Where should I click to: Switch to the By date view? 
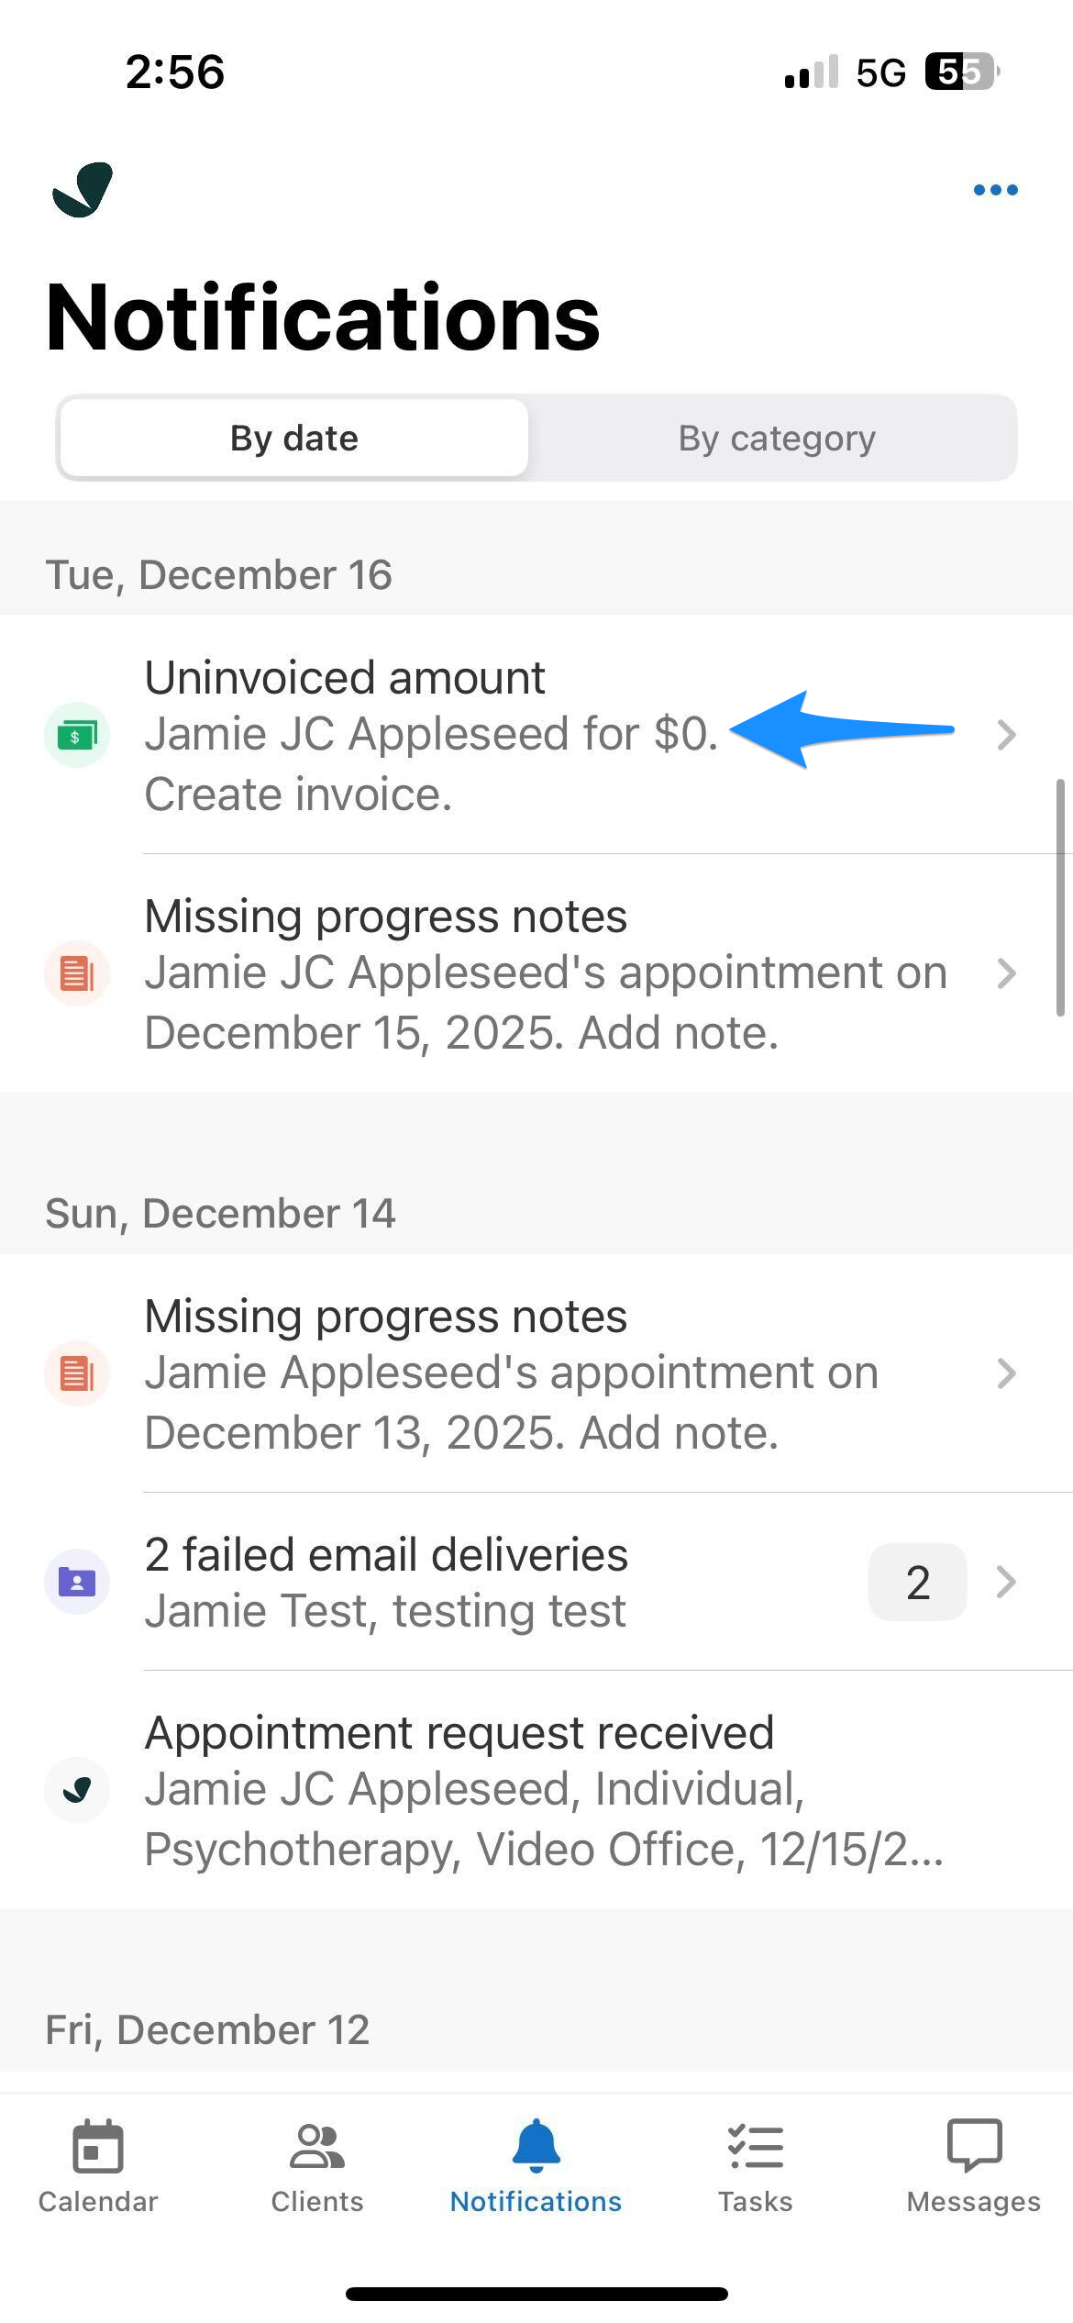(294, 439)
